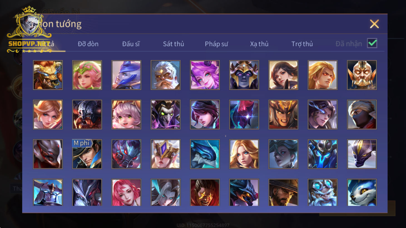Select the hero marked 'M phí'
This screenshot has width=406, height=228.
coord(87,154)
